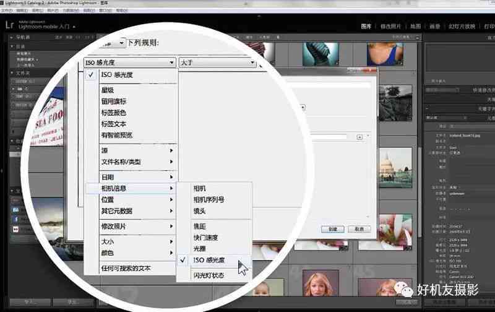Expand the 位置 submenu

pos(138,199)
